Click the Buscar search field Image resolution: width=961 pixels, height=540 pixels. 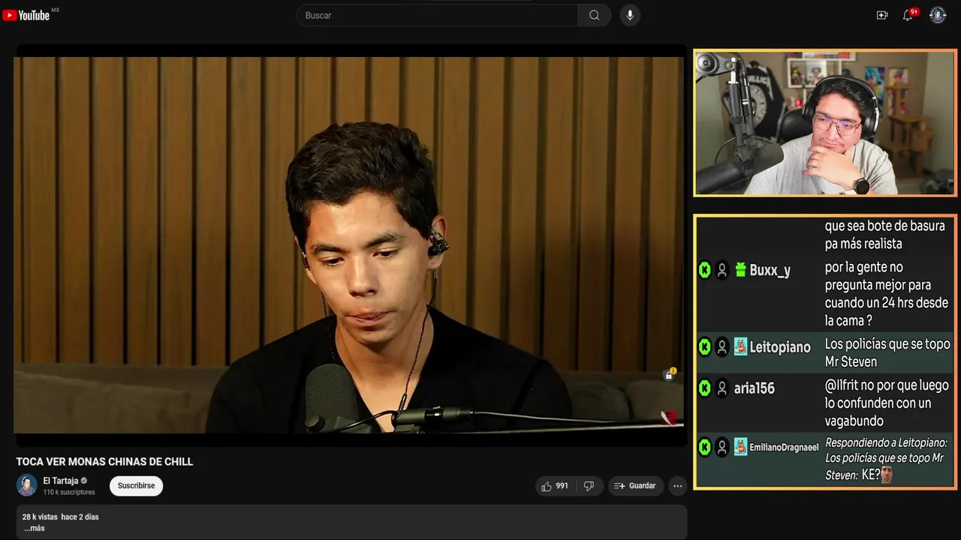tap(437, 15)
